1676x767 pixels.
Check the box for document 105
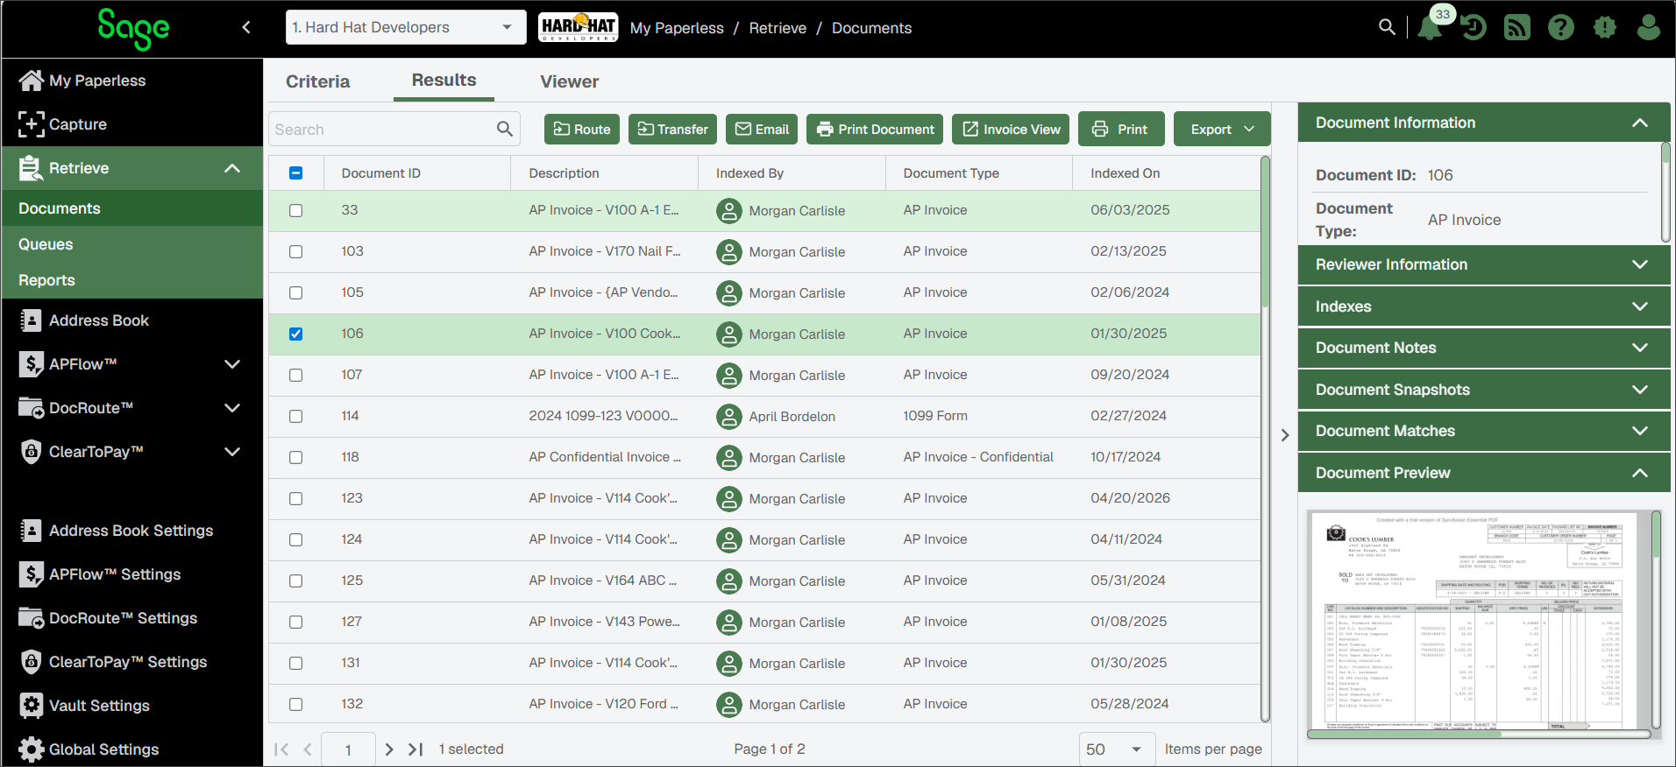coord(296,293)
